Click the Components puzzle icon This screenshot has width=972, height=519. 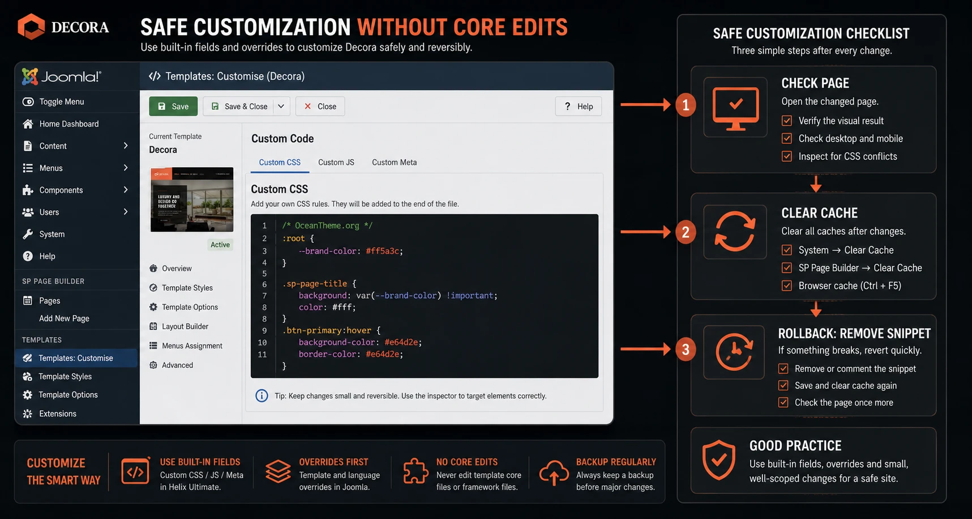tap(28, 190)
